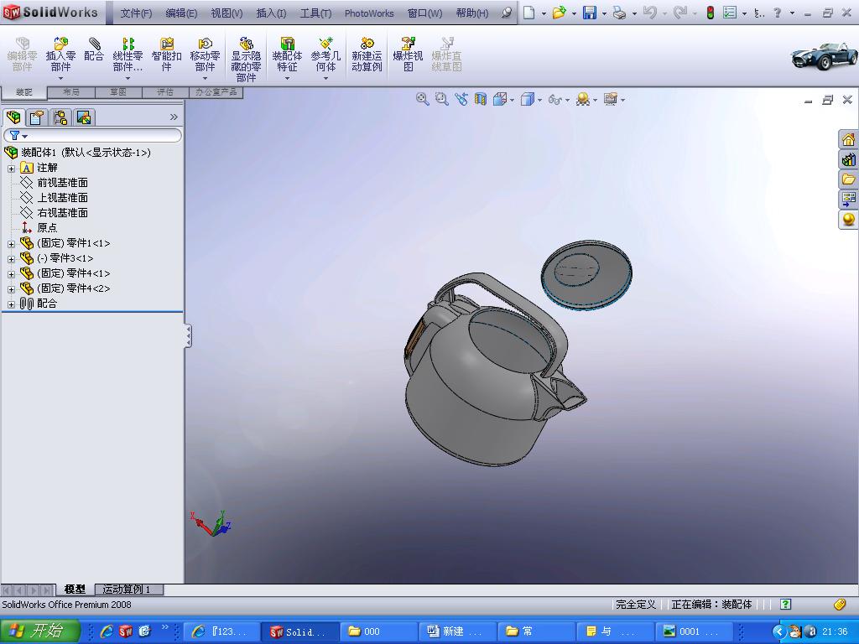Open the 工具(T) menu
The width and height of the screenshot is (859, 644).
coord(315,13)
